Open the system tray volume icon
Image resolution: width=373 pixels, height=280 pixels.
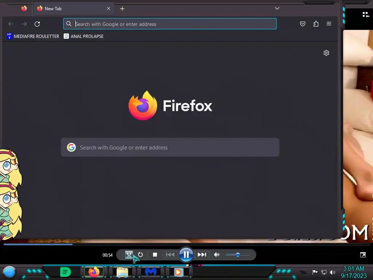(x=333, y=272)
